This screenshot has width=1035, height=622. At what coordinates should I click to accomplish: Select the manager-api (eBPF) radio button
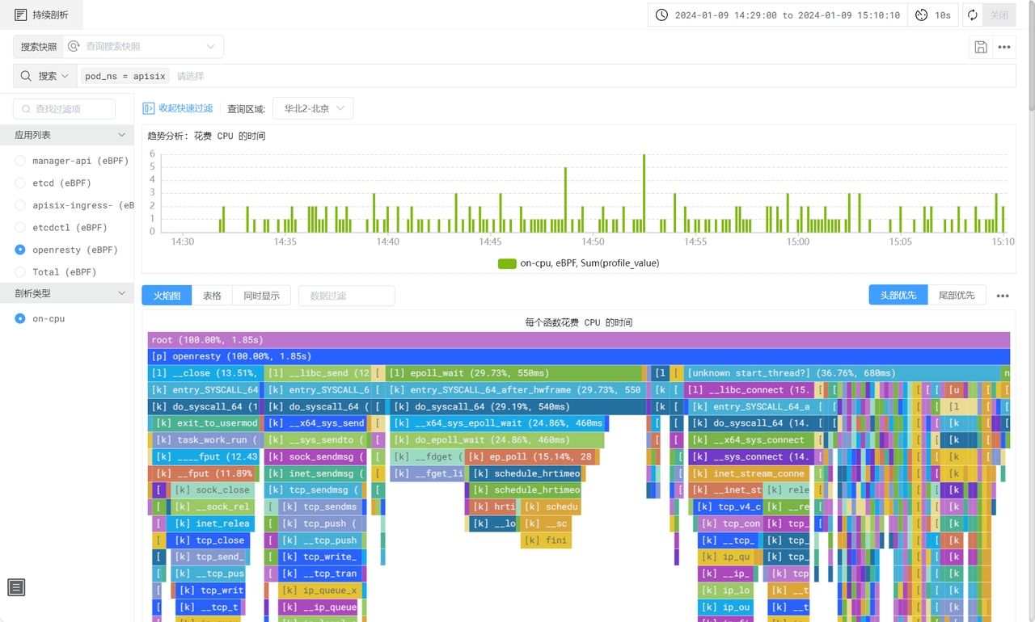click(20, 161)
